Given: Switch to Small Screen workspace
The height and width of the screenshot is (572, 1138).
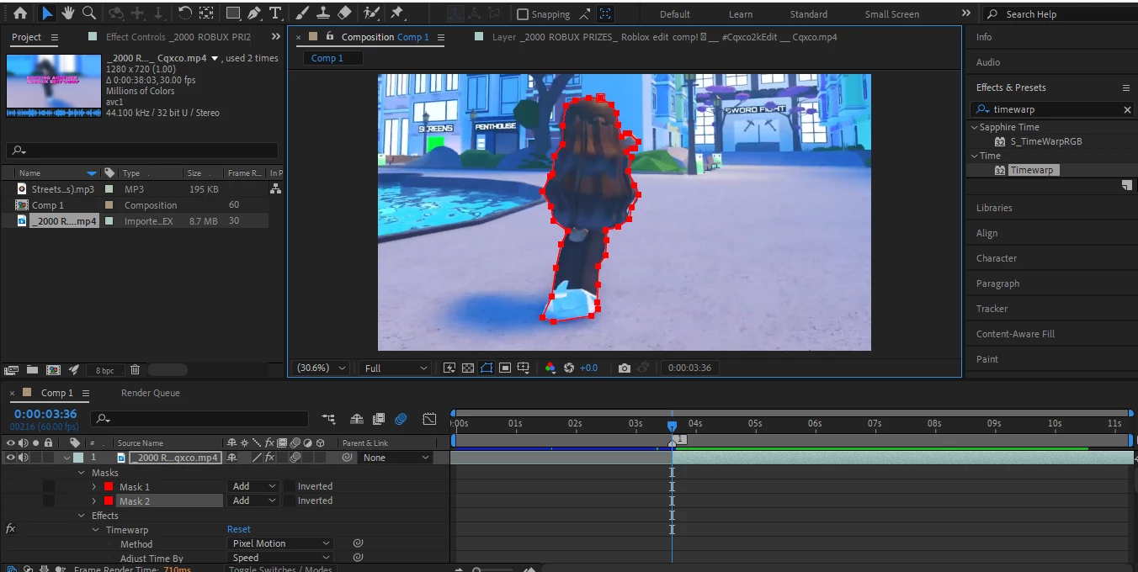Looking at the screenshot, I should click(893, 14).
